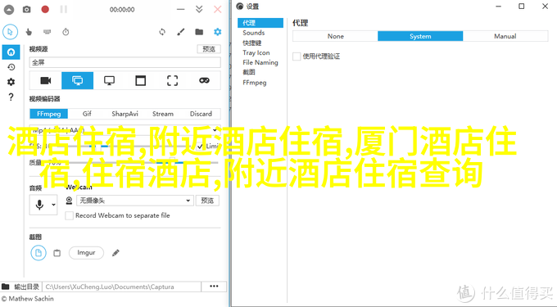Collapse the Captura window with the up-arrow icon

(9, 10)
